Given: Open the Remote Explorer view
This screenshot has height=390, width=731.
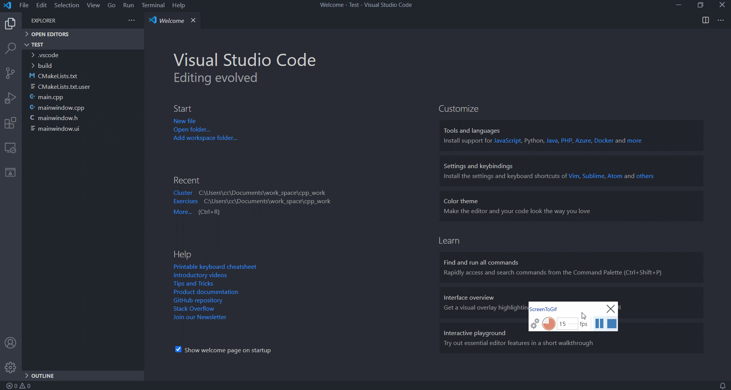Looking at the screenshot, I should point(10,148).
